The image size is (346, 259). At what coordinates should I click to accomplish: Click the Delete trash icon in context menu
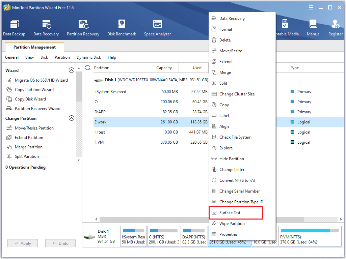tap(214, 40)
